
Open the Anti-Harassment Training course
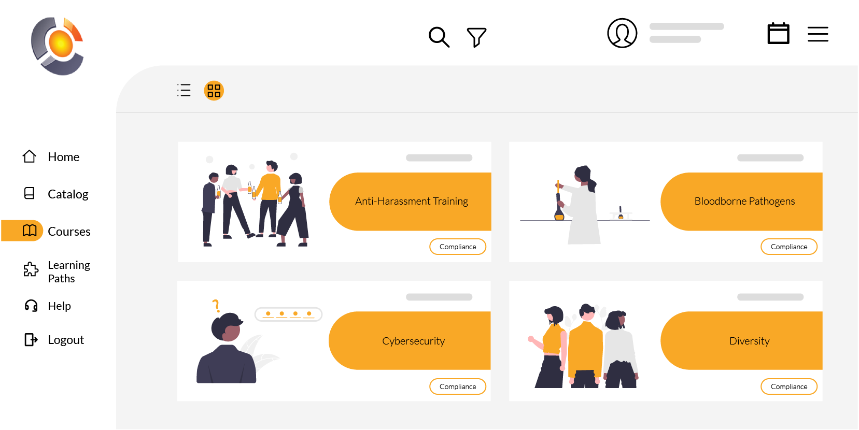click(411, 202)
